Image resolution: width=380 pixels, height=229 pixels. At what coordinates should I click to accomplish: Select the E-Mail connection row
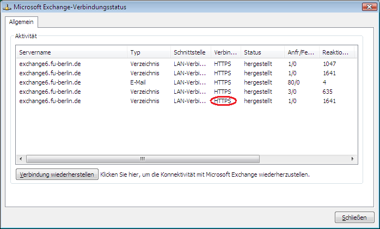tap(138, 82)
